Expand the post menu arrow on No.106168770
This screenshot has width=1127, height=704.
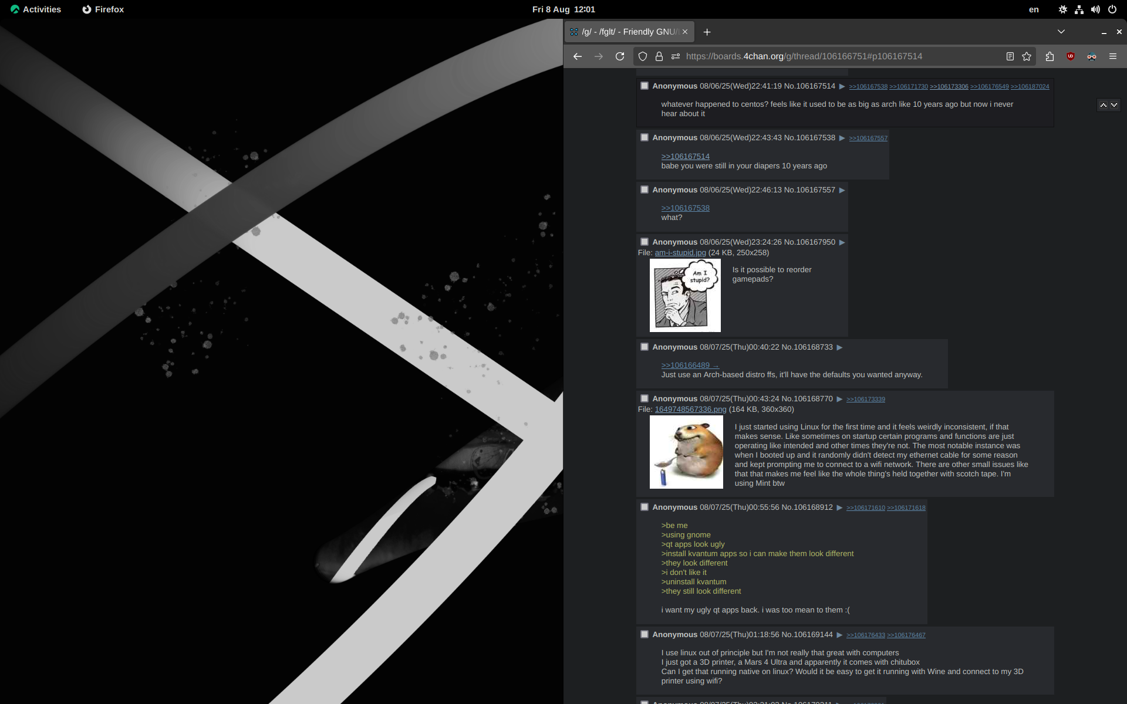[x=839, y=399]
